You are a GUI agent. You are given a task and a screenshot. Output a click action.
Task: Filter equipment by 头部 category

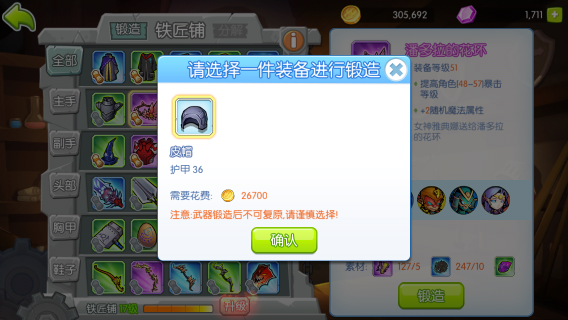(x=65, y=185)
